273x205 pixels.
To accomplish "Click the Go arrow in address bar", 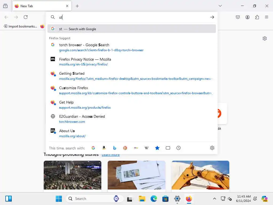I will tap(212, 17).
